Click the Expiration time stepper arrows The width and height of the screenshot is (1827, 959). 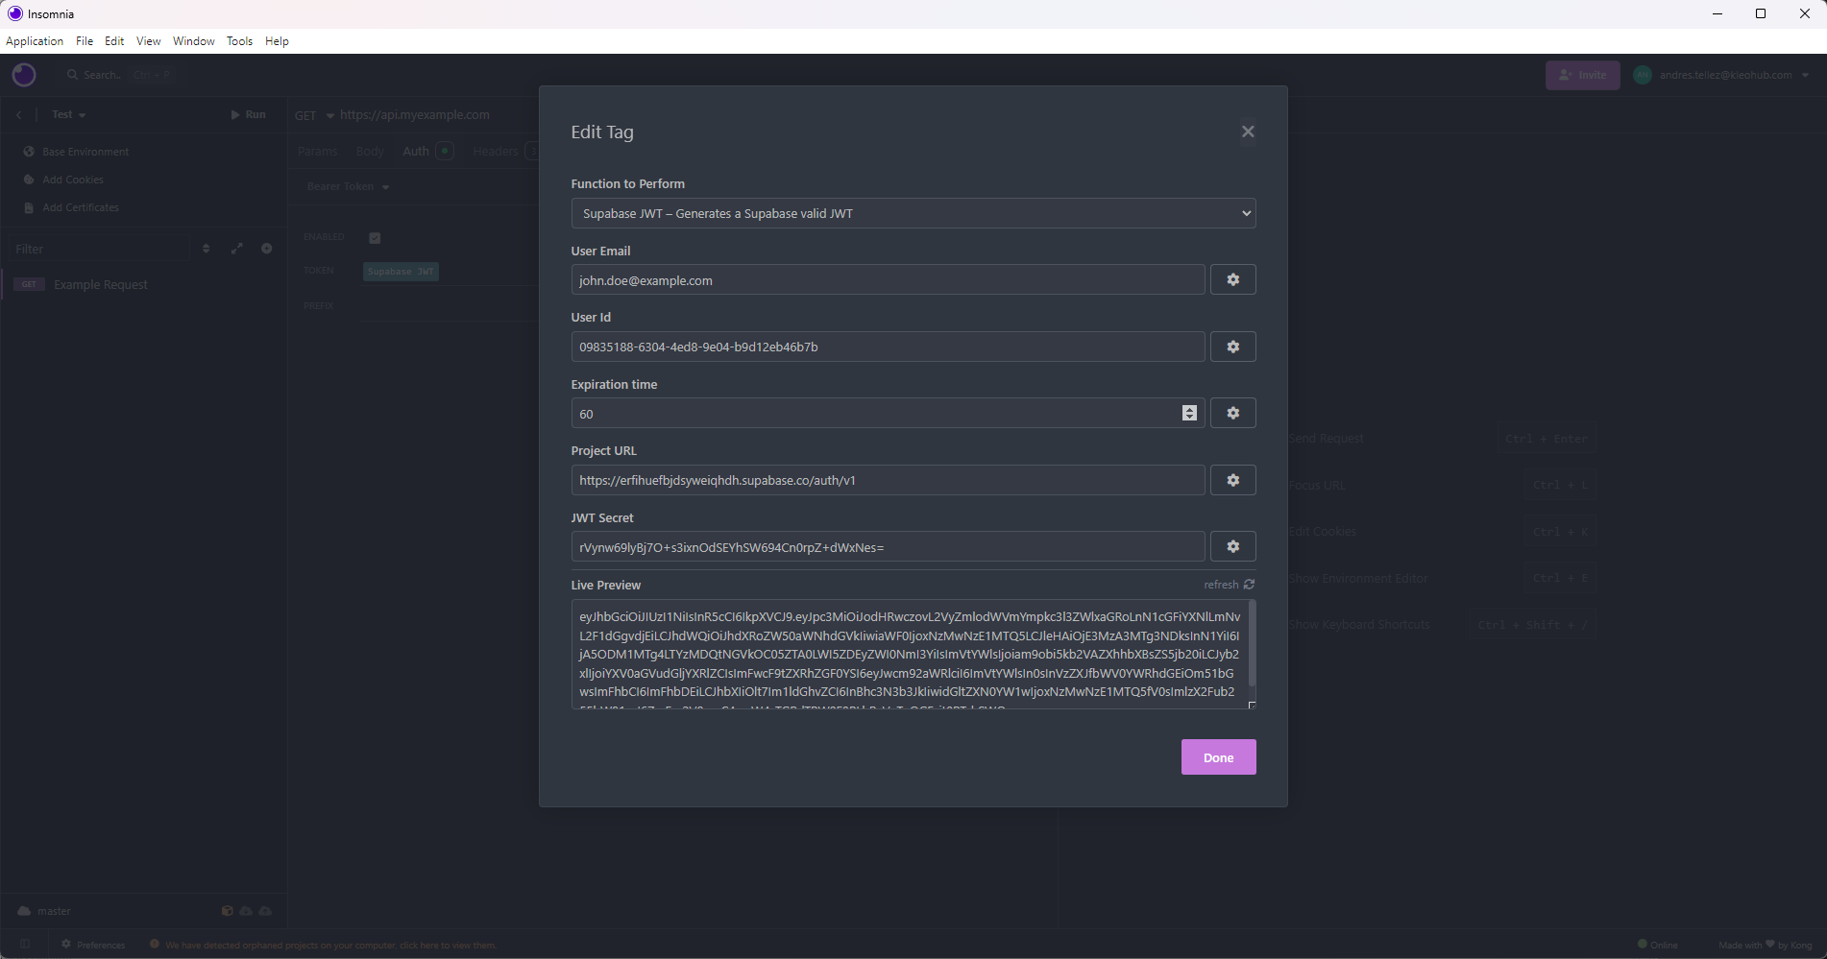[1189, 414]
